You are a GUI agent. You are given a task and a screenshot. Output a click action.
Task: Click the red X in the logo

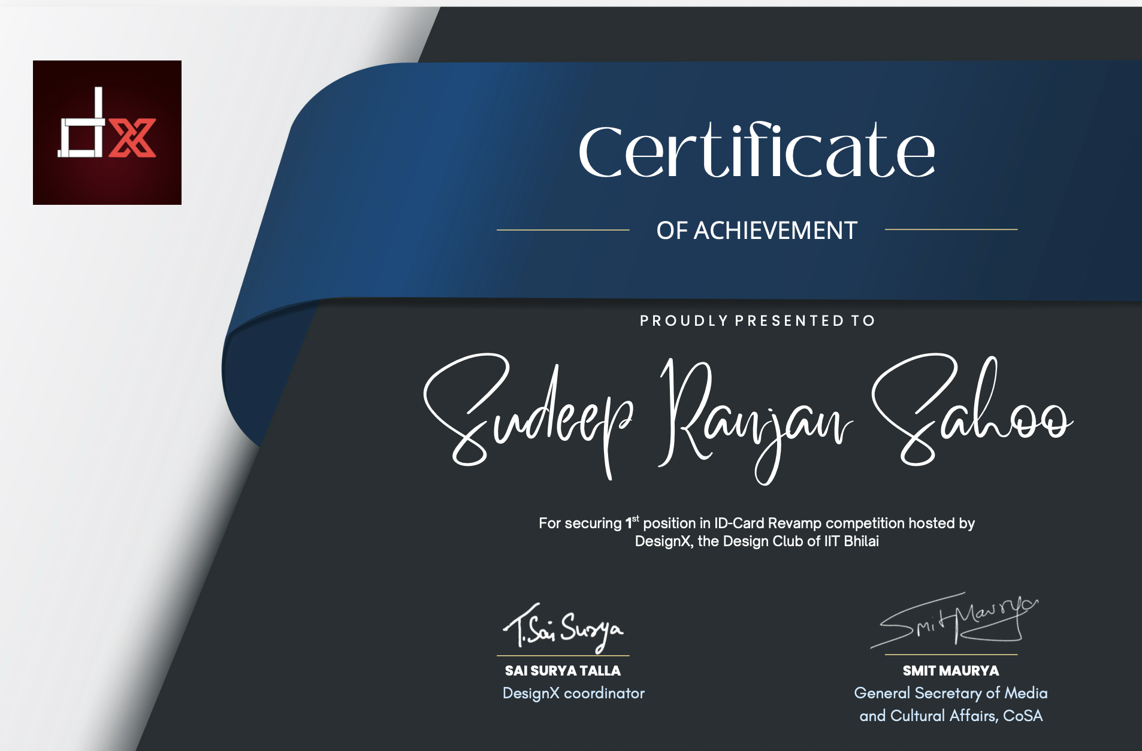pyautogui.click(x=133, y=138)
